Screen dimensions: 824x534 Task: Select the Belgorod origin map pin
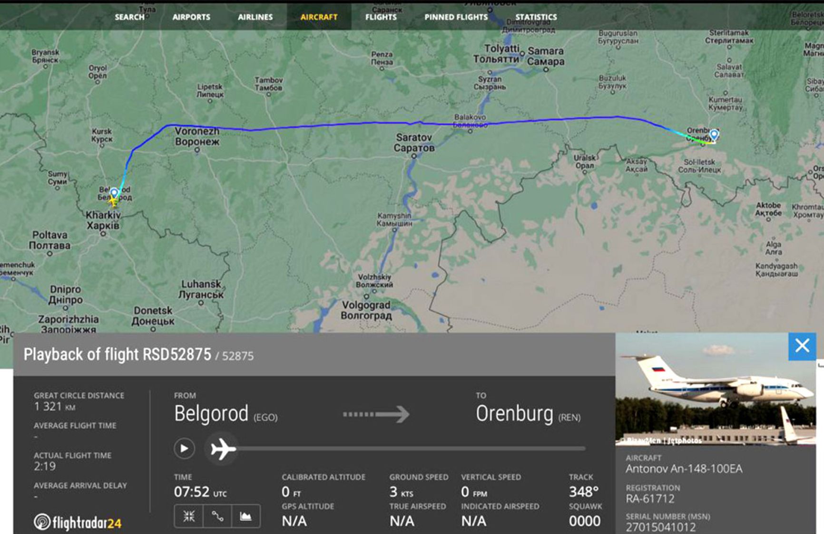coord(114,193)
